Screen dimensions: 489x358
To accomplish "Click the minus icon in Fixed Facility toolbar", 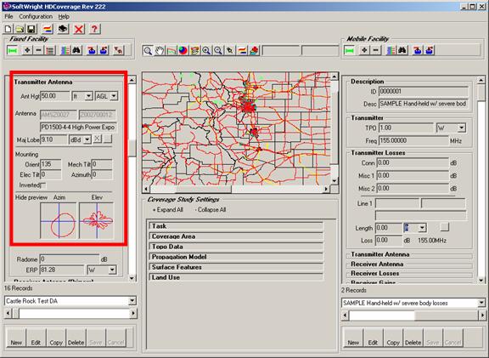I will [39, 50].
